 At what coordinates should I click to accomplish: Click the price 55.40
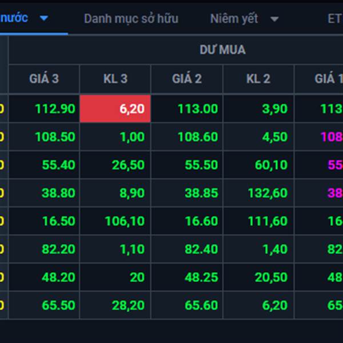pyautogui.click(x=59, y=165)
